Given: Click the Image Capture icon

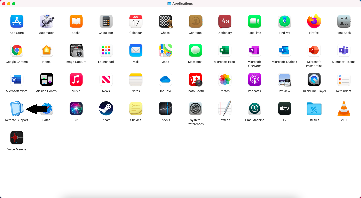Looking at the screenshot, I should point(76,50).
